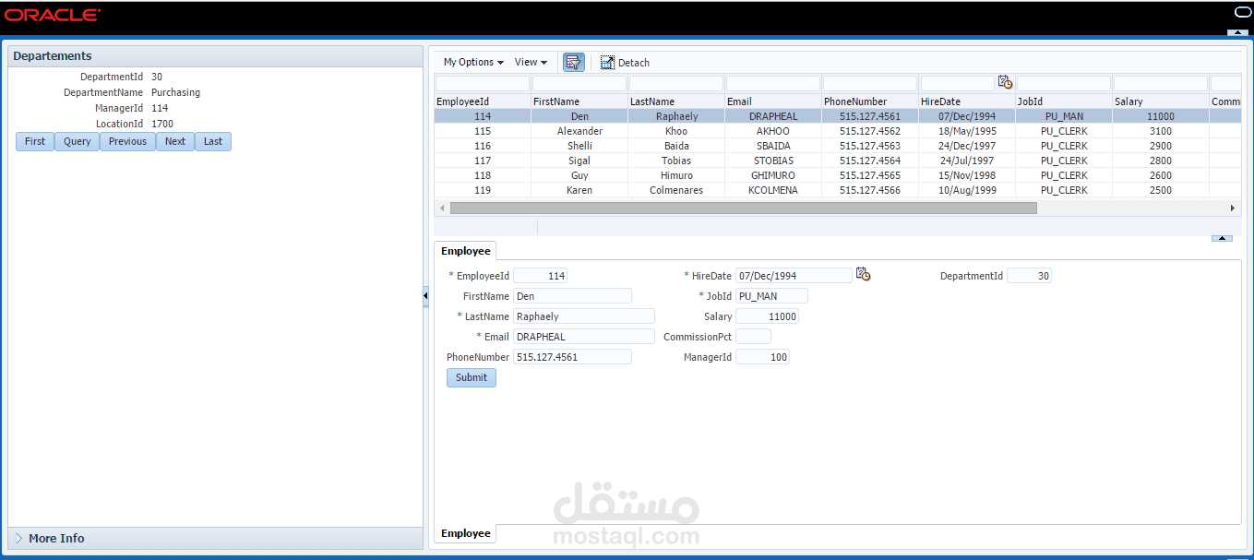Open the HireDate filter date picker icon
The height and width of the screenshot is (560, 1254).
(1006, 82)
